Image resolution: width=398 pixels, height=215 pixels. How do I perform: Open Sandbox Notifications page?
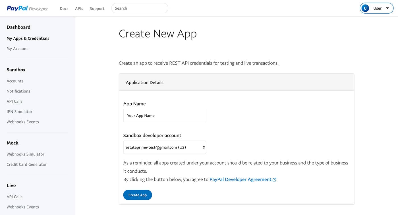click(18, 91)
